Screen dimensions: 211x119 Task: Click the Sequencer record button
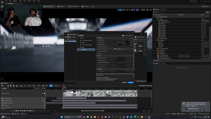12,111
